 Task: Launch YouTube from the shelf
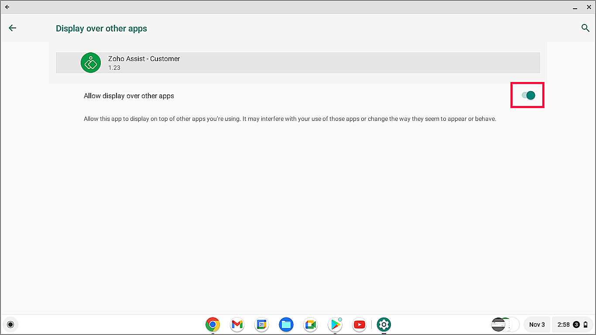[359, 325]
